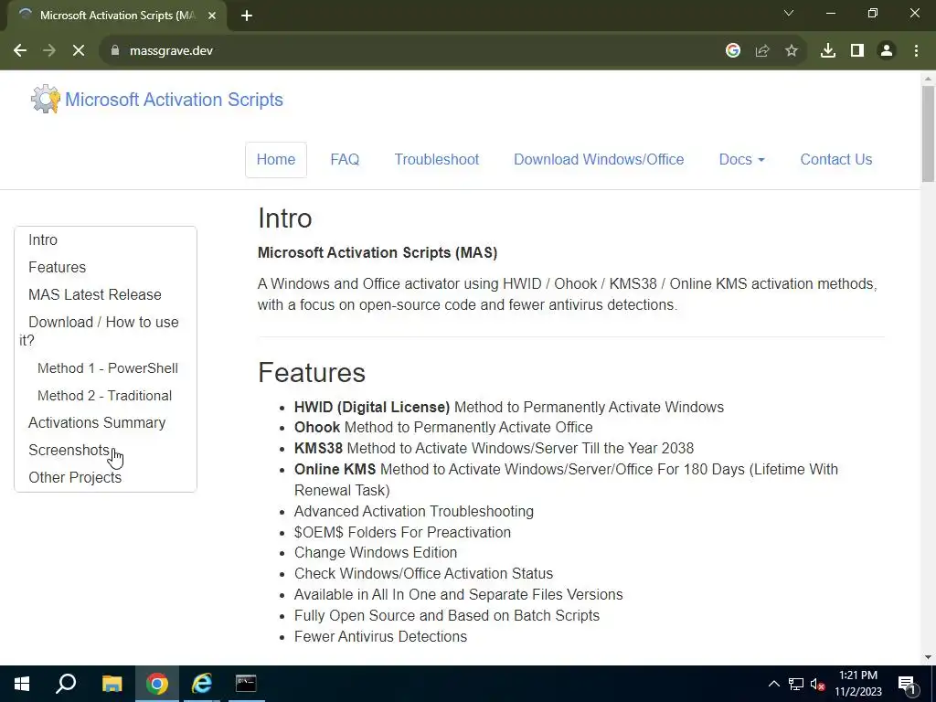This screenshot has width=936, height=702.
Task: Open Command Prompt taskbar icon
Action: (246, 684)
